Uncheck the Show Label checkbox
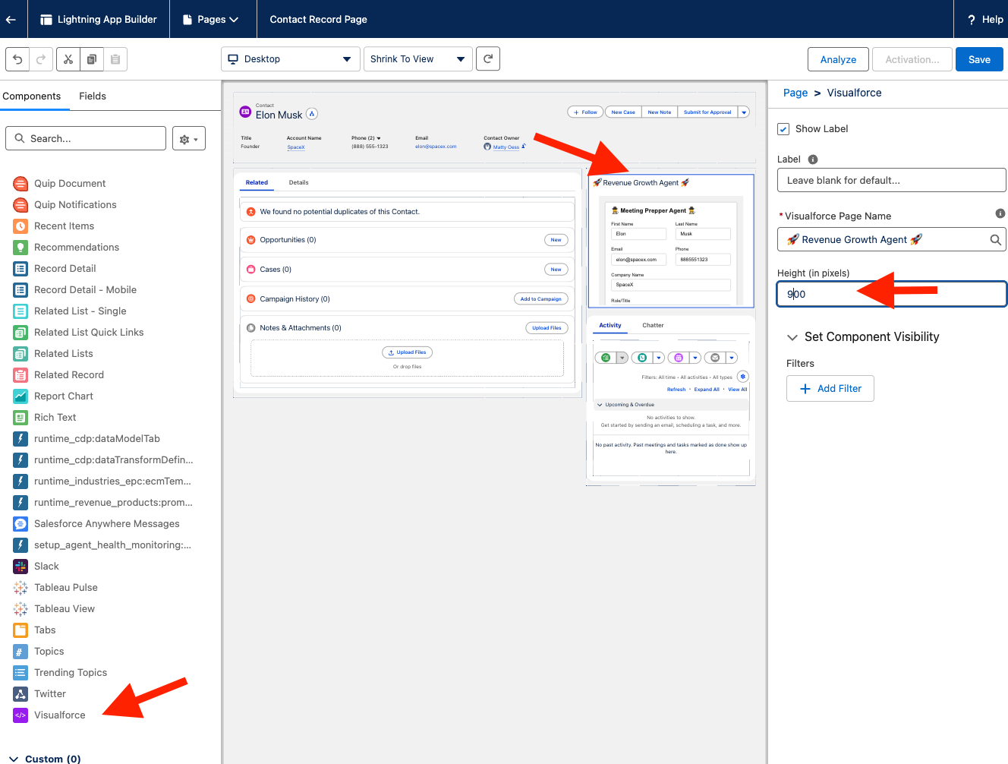 click(784, 129)
